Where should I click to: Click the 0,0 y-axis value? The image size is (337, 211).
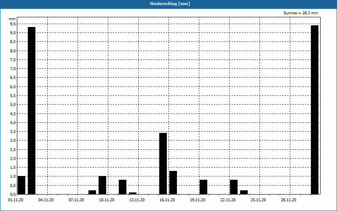[13, 194]
